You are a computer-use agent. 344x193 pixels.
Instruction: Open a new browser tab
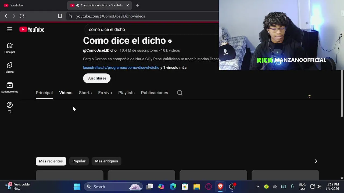[138, 5]
